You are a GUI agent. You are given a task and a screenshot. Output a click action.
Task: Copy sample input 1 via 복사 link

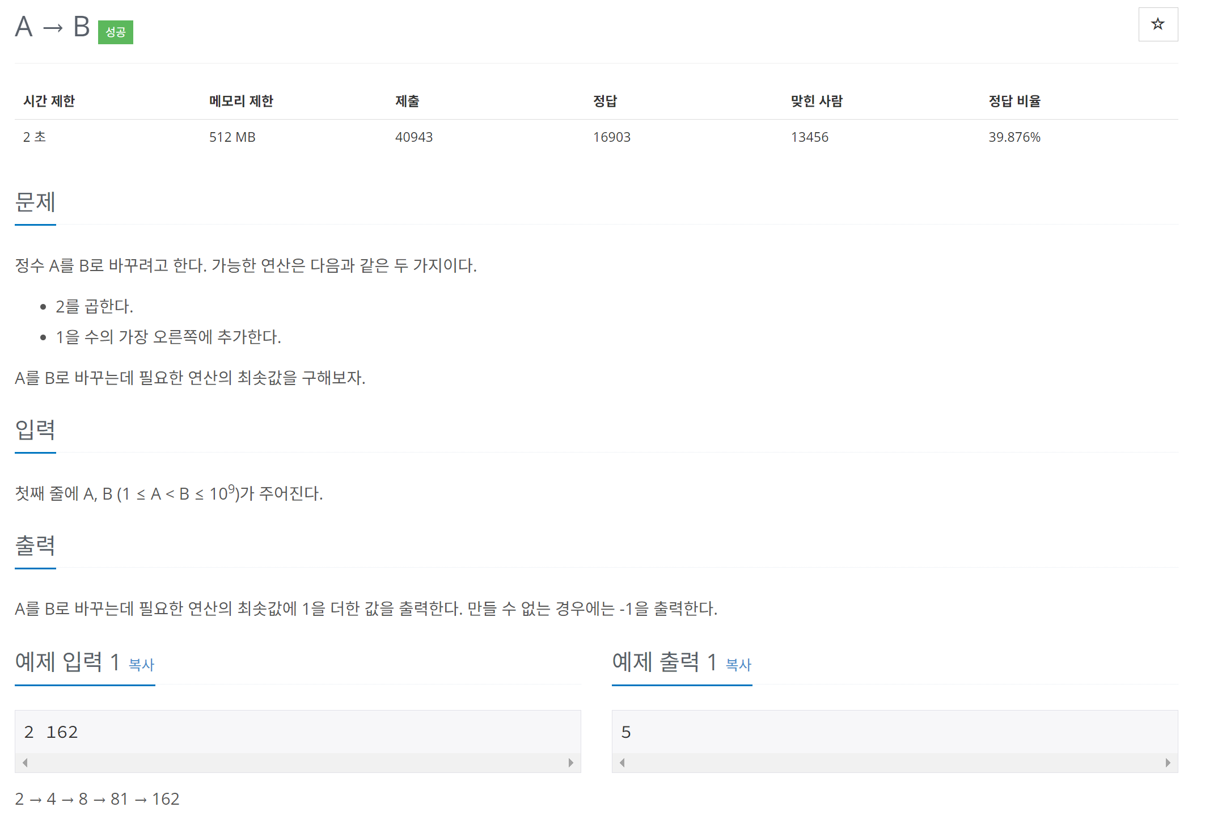pyautogui.click(x=141, y=664)
